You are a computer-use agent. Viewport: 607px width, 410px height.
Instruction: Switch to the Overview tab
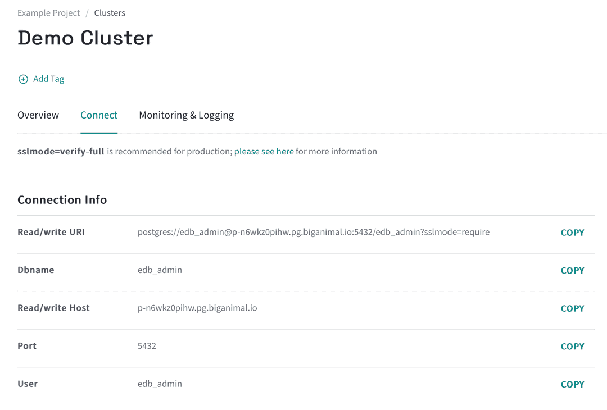click(38, 115)
